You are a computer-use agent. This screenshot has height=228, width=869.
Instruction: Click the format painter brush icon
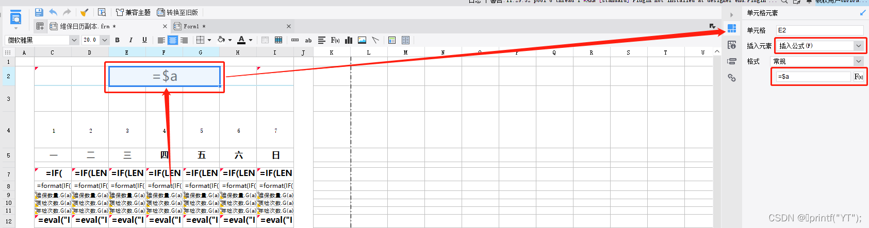tap(84, 12)
